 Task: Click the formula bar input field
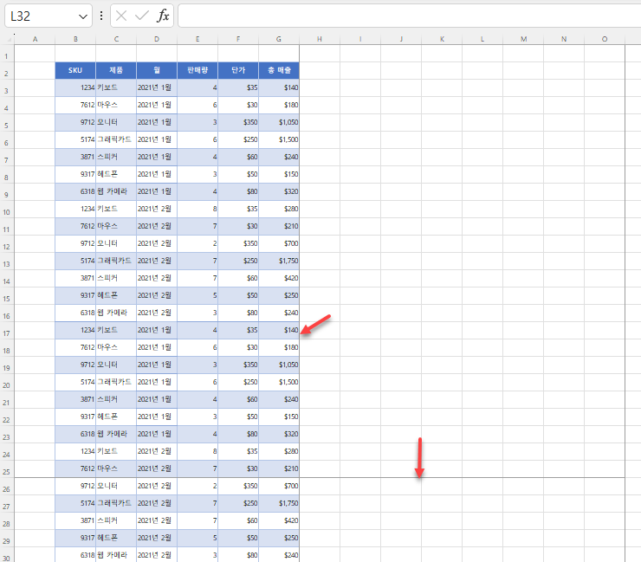(409, 16)
